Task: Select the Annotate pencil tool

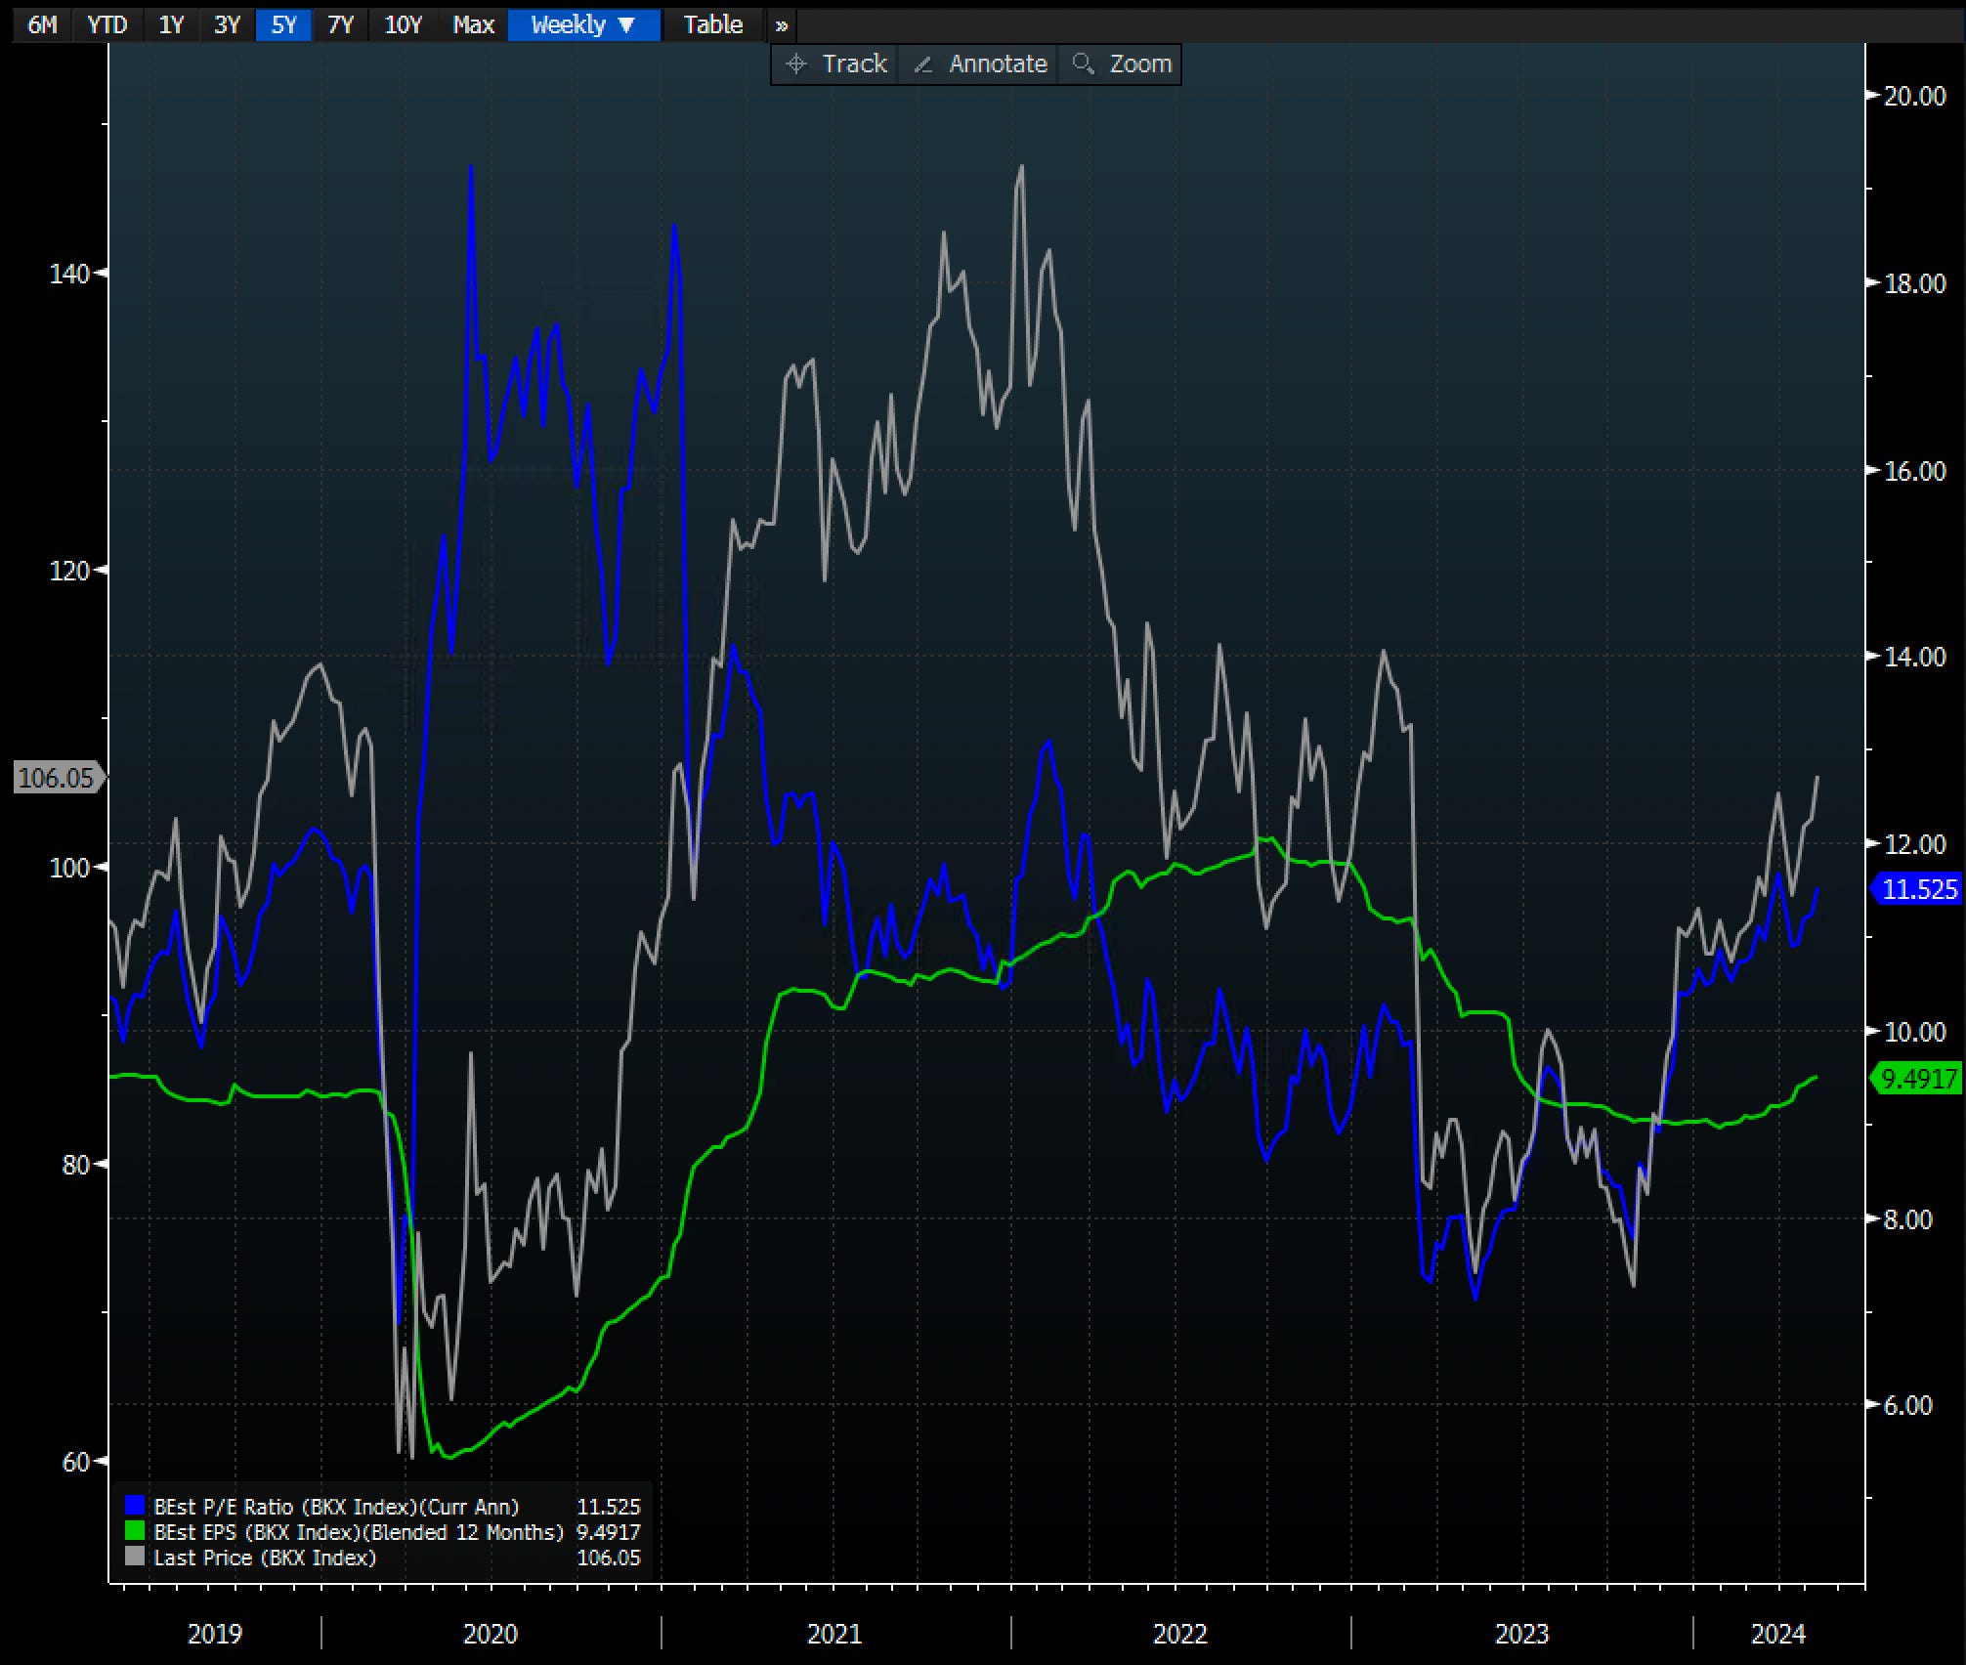Action: click(x=979, y=64)
